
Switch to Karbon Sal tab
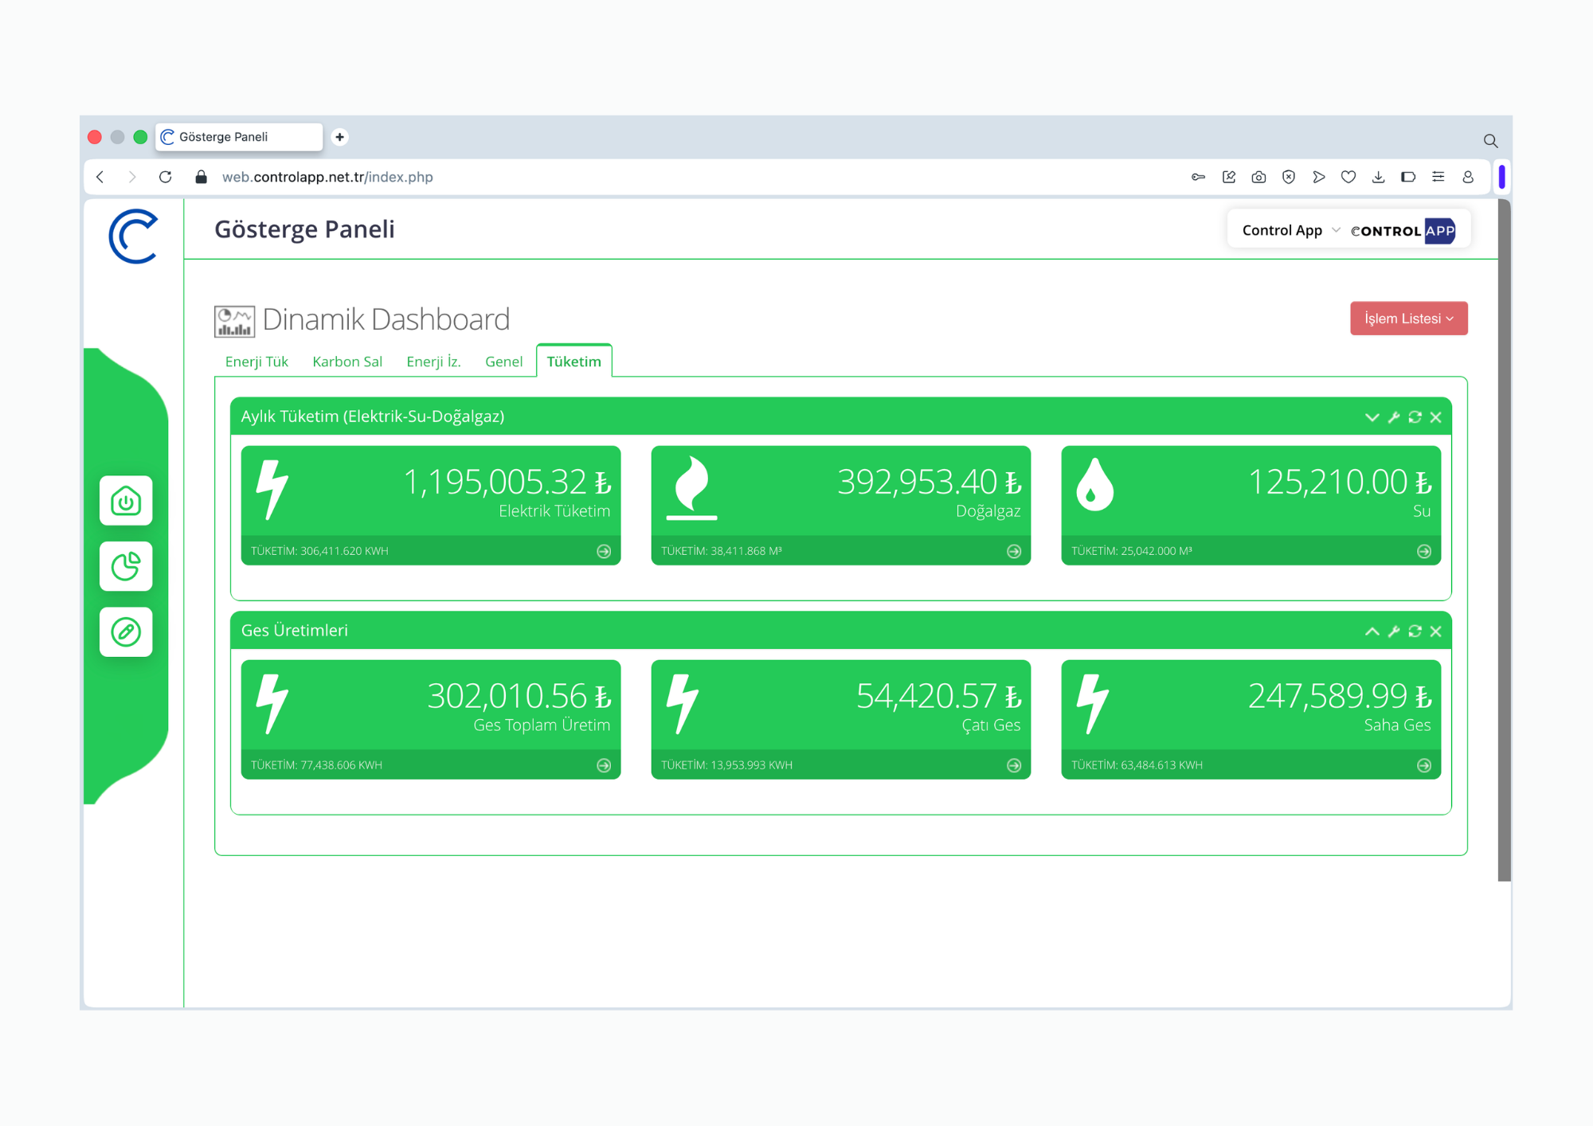point(347,362)
